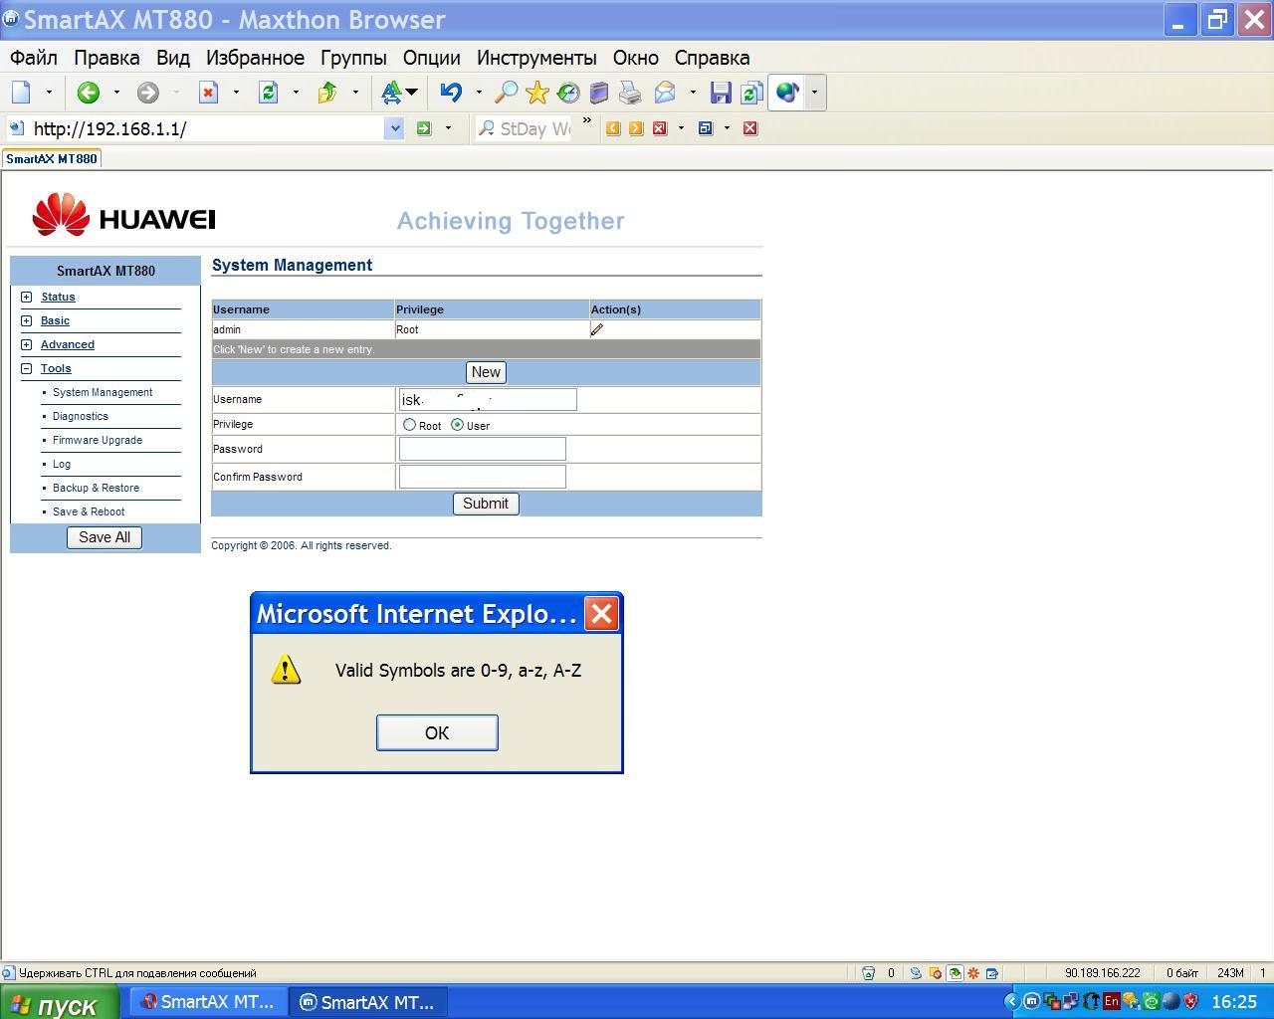
Task: Click the pencil edit icon for admin
Action: pos(597,329)
